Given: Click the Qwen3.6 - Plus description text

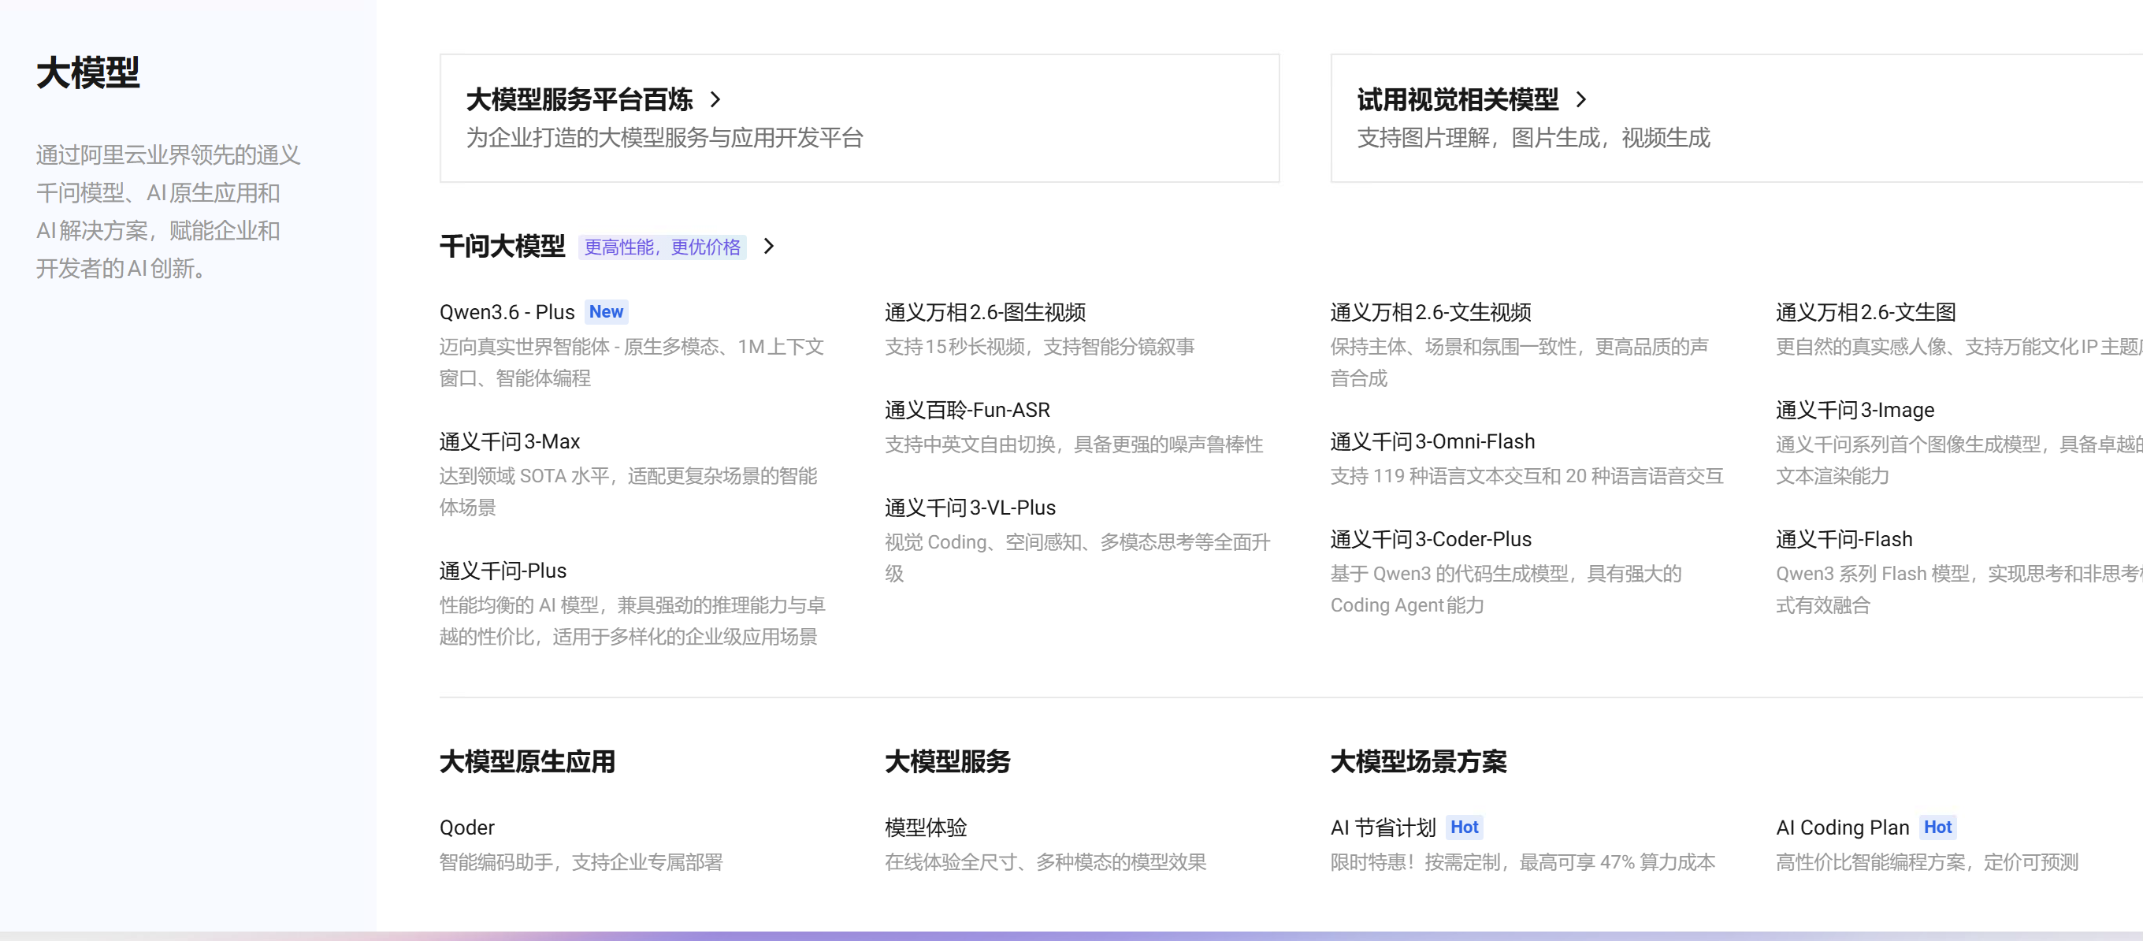Looking at the screenshot, I should (x=631, y=362).
